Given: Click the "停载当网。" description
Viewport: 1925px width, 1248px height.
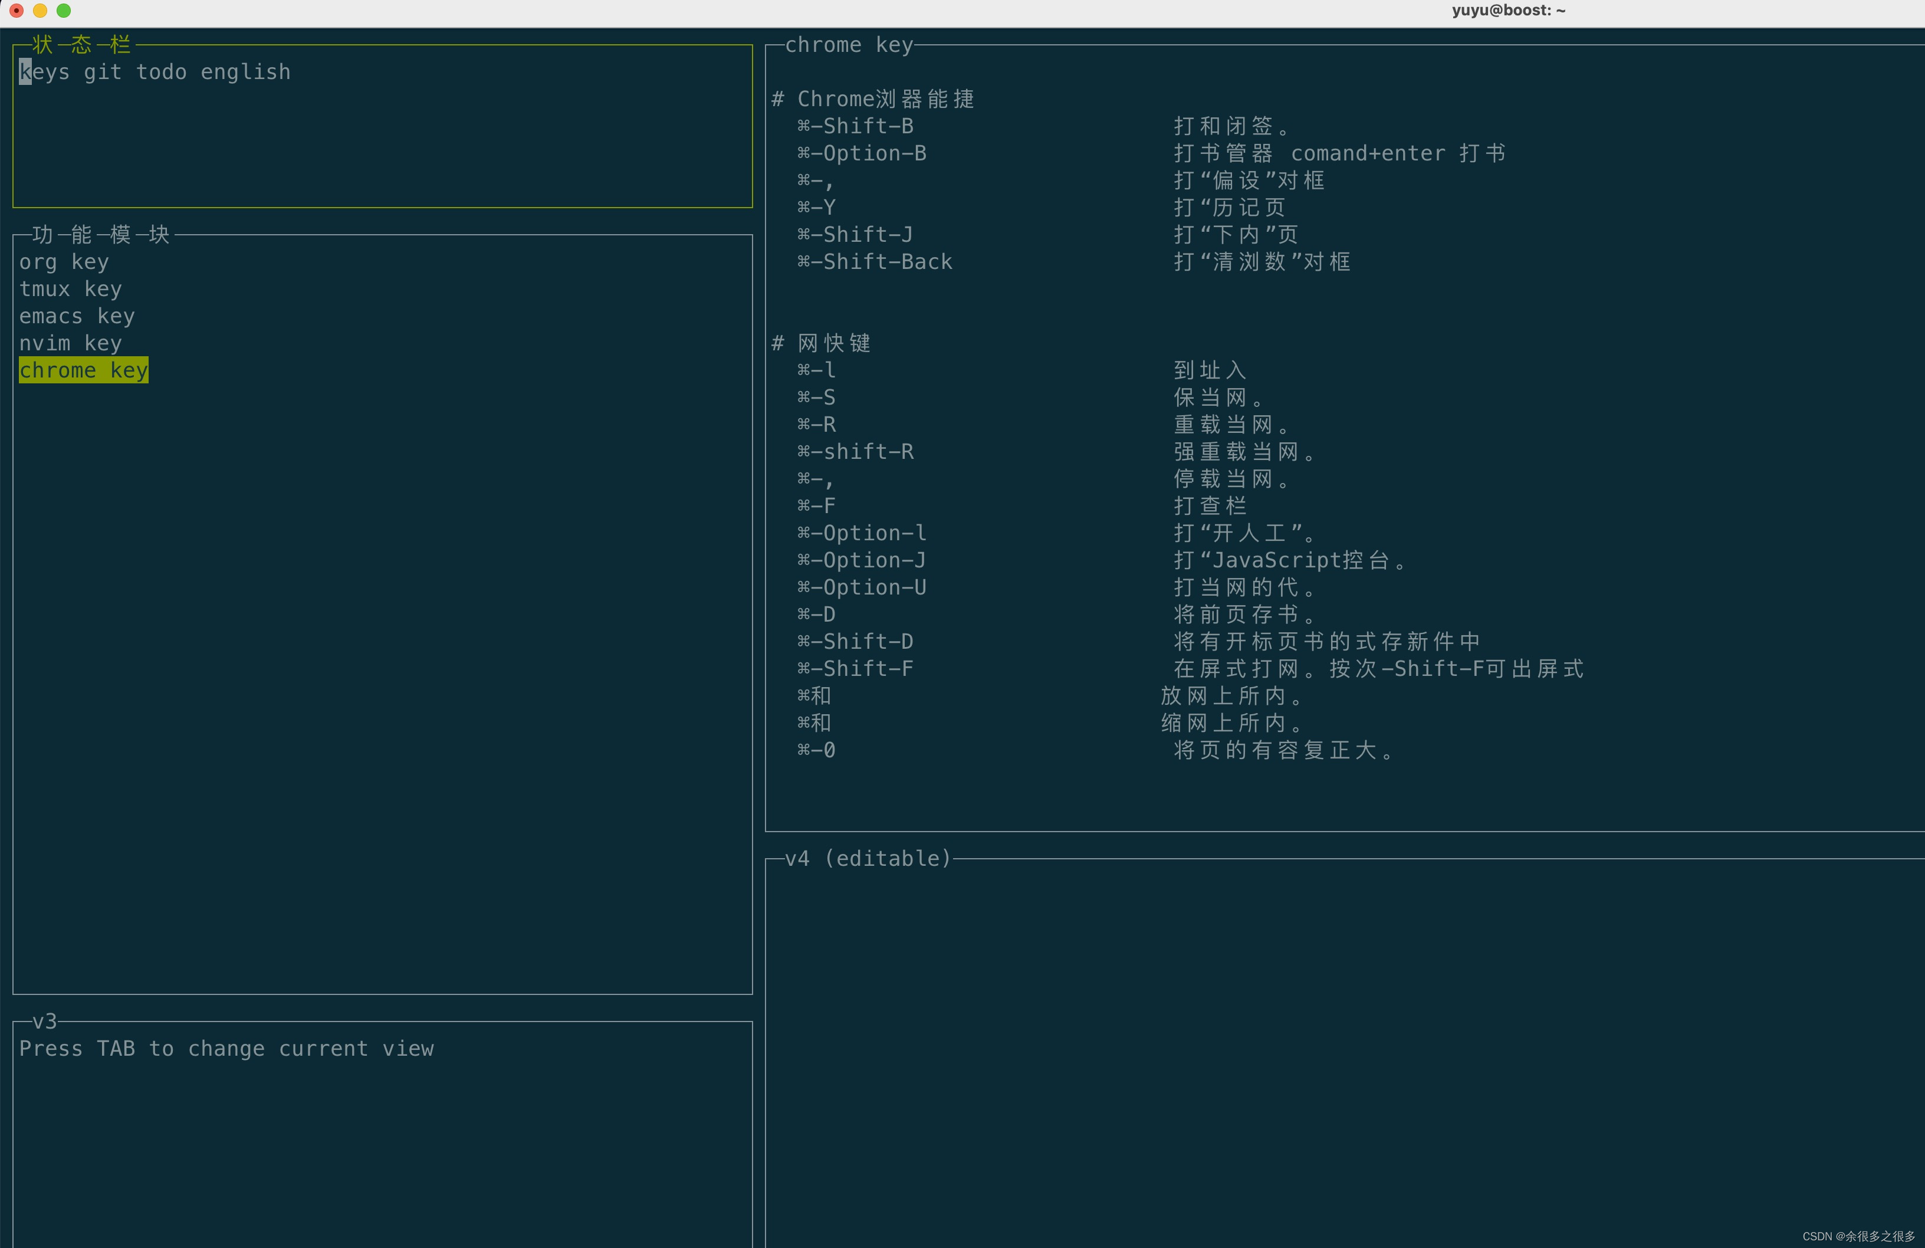Looking at the screenshot, I should point(1231,480).
